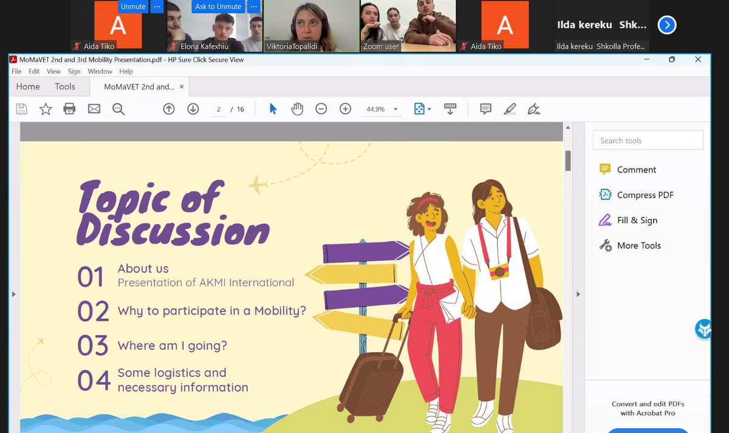
Task: Toggle the favorites star in the toolbar
Action: 44,108
